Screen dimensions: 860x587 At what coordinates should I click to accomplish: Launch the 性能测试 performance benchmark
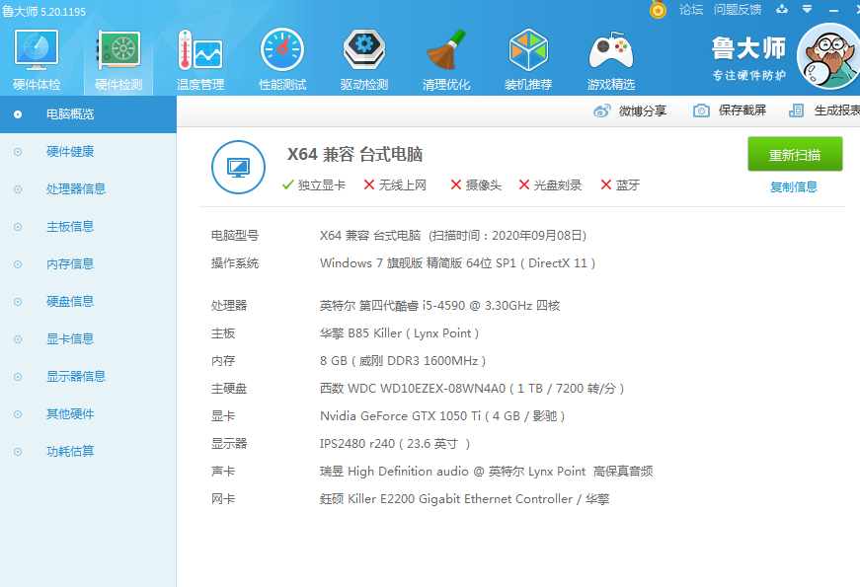point(282,59)
